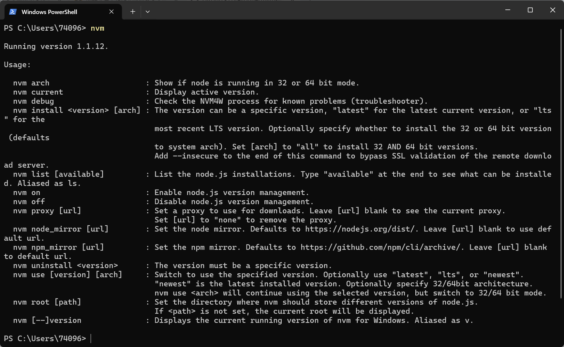Expand the new tab profiles dropdown
Viewport: 564px width, 347px height.
tap(148, 12)
